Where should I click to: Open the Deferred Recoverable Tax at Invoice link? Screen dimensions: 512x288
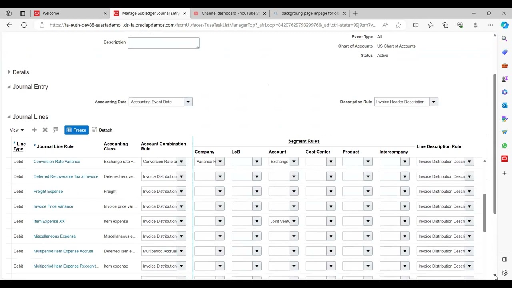click(66, 176)
